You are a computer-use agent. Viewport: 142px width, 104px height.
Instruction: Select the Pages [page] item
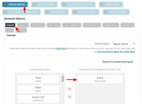38,89
